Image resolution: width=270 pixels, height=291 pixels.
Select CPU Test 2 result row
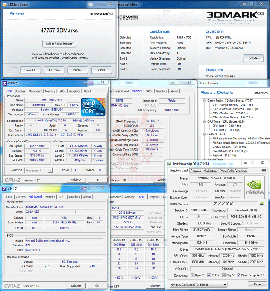[226, 130]
